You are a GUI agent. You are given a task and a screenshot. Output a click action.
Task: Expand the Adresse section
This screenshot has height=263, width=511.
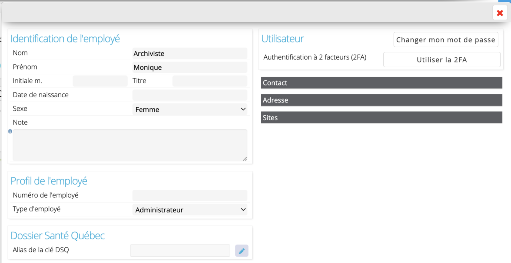tap(381, 100)
